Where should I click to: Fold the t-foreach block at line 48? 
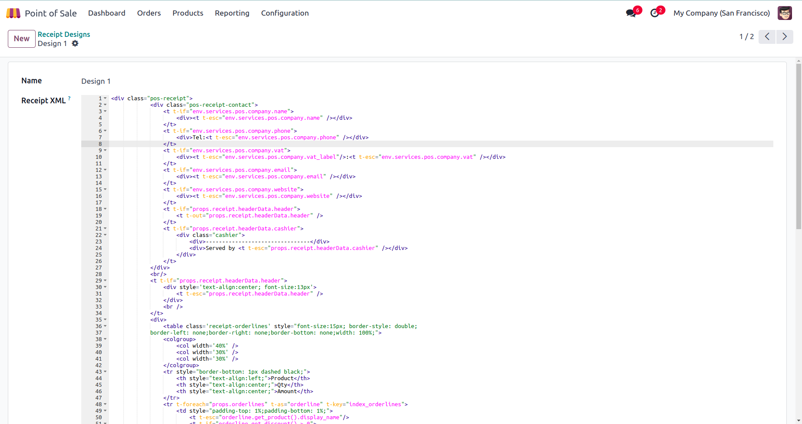[105, 404]
